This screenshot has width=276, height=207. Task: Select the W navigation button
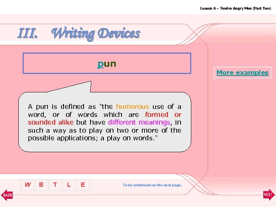pos(28,185)
